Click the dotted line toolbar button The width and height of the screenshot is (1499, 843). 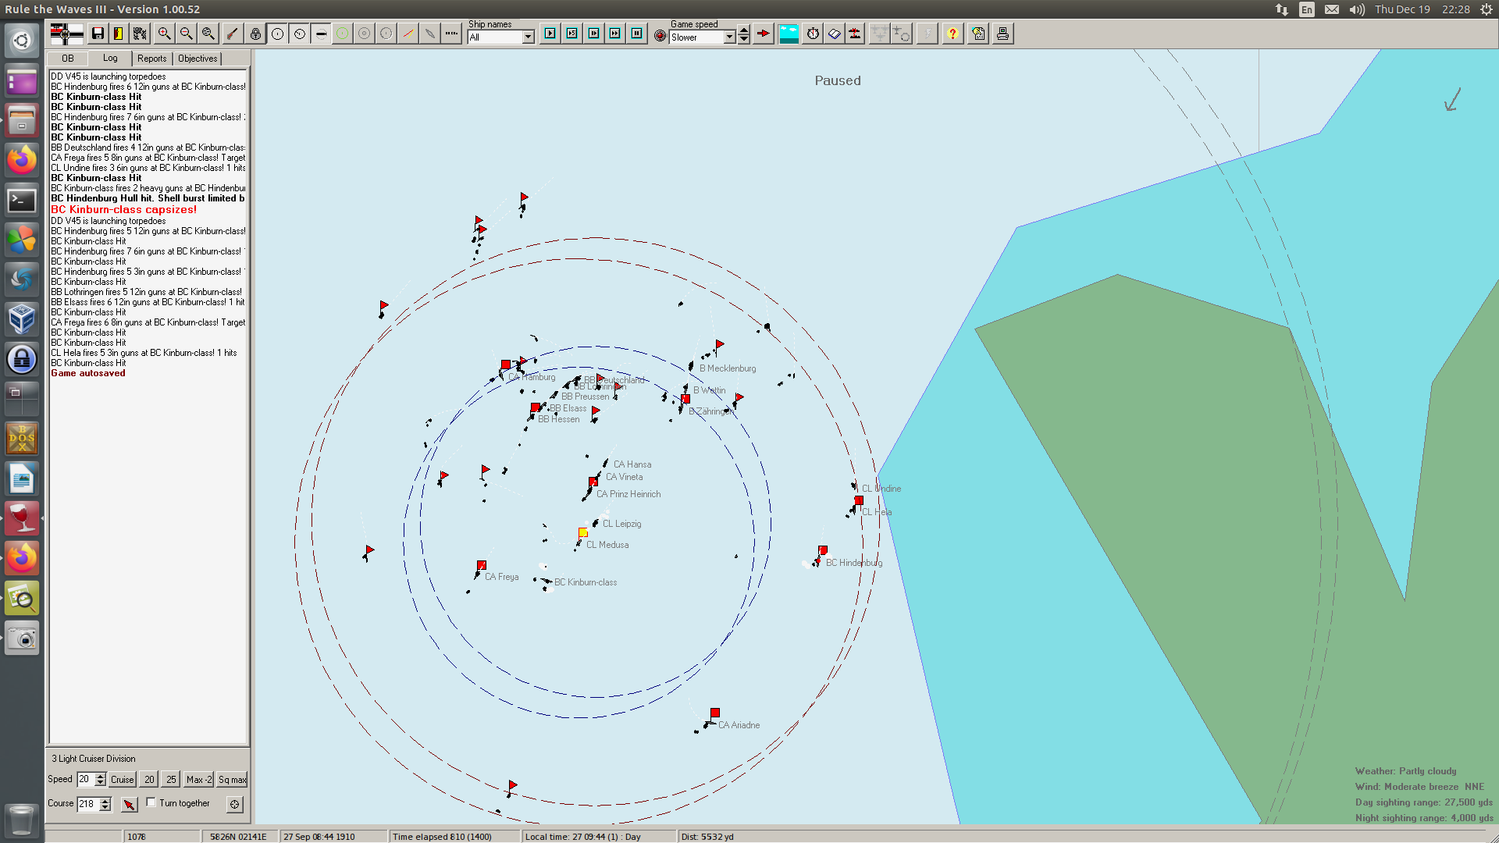[452, 34]
